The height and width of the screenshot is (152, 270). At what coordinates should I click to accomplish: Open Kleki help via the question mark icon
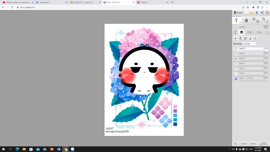(x=267, y=13)
